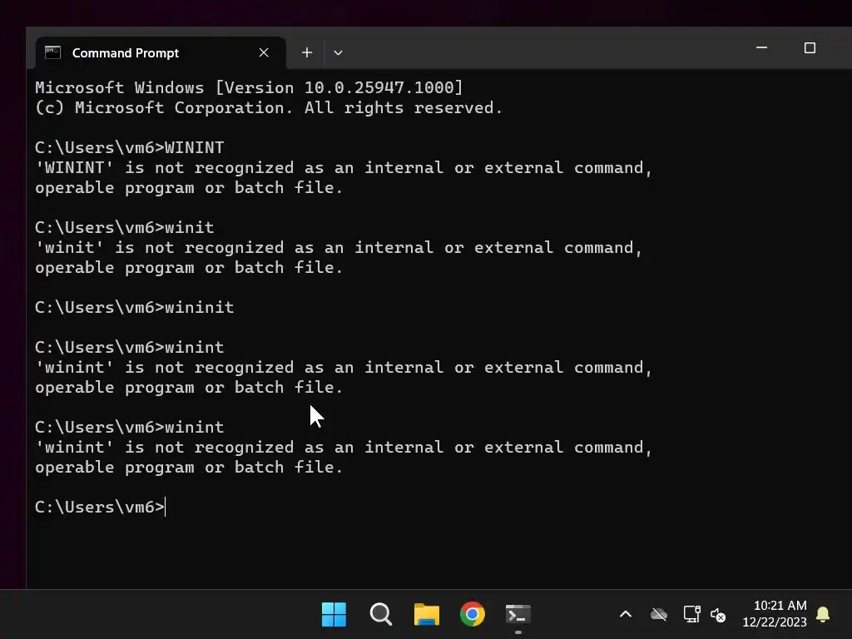Click the '(c) Microsoft Corporation. All rights reserved.' line
The width and height of the screenshot is (852, 639).
click(x=269, y=107)
